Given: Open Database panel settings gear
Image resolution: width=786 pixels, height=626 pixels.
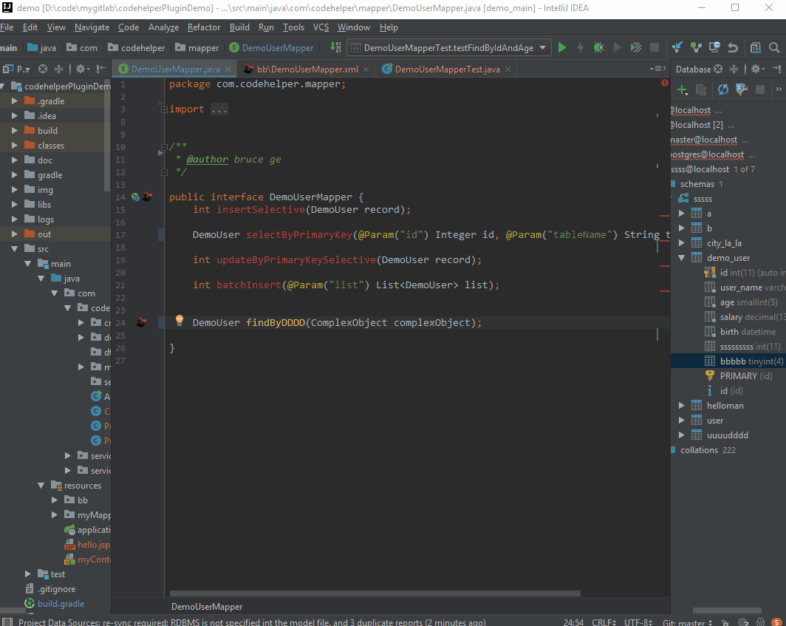Looking at the screenshot, I should [757, 69].
